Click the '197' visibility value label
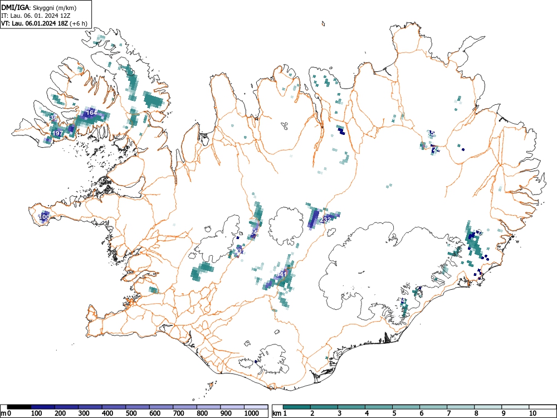 57,133
